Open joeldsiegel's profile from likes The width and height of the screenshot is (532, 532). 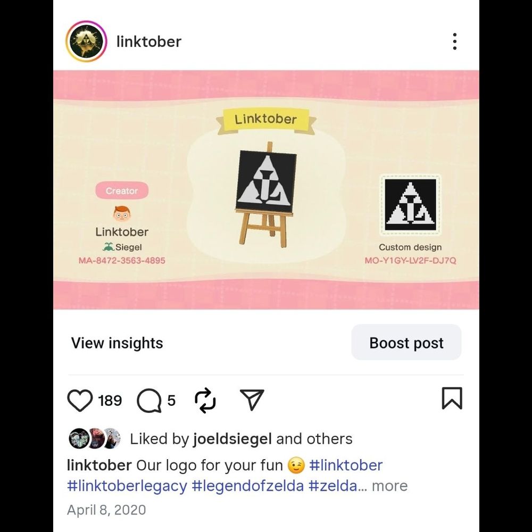click(x=232, y=439)
